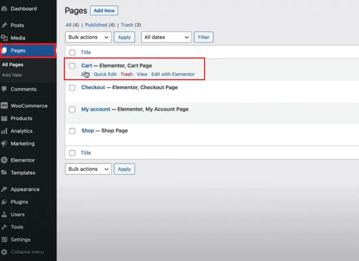Go to the Products menu

pyautogui.click(x=21, y=118)
